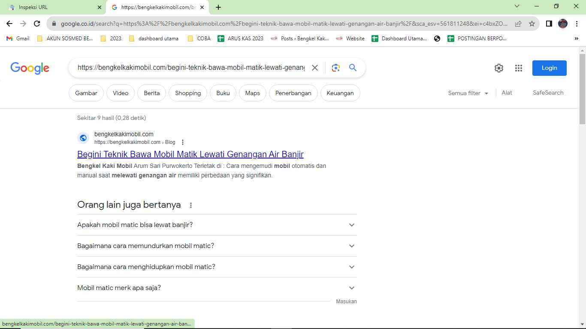
Task: Click the browser address bar URL
Action: pos(284,24)
